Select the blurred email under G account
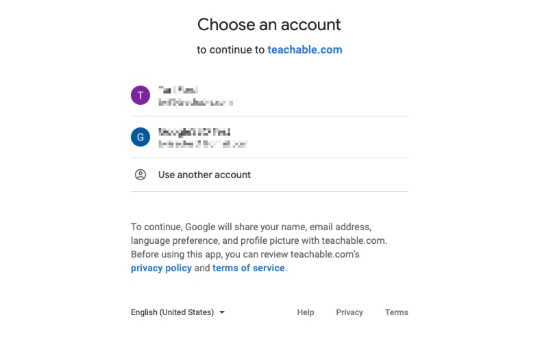Screen dimensions: 540x337 pyautogui.click(x=203, y=145)
